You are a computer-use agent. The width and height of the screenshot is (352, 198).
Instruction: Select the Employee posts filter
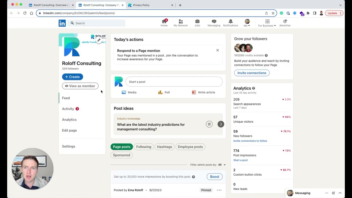pos(190,147)
